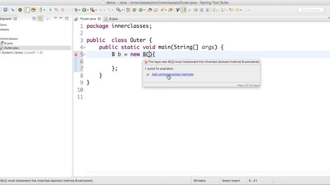Image resolution: width=330 pixels, height=185 pixels.
Task: Click the word Outer in class declaration
Action: pyautogui.click(x=138, y=40)
